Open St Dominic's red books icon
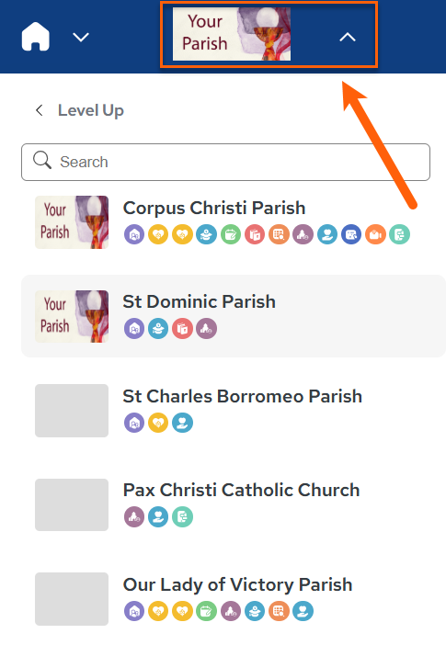This screenshot has width=446, height=645. click(x=182, y=329)
